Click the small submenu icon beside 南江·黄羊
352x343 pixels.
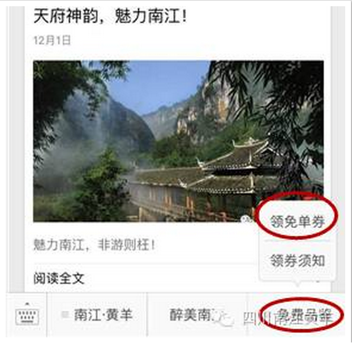coord(65,315)
